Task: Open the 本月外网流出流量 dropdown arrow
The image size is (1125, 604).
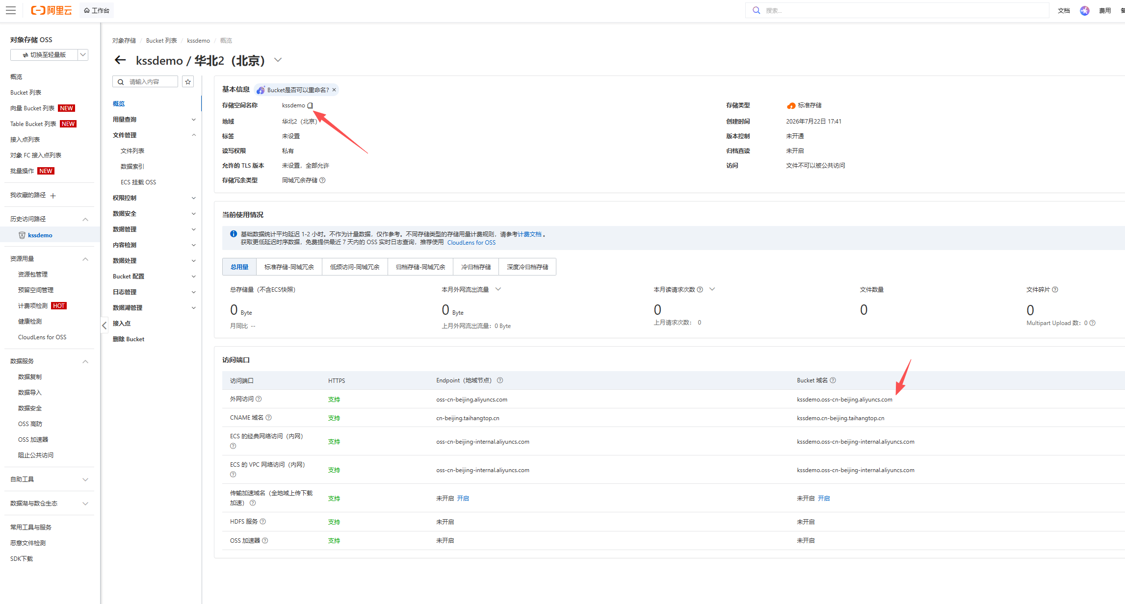Action: coord(498,289)
